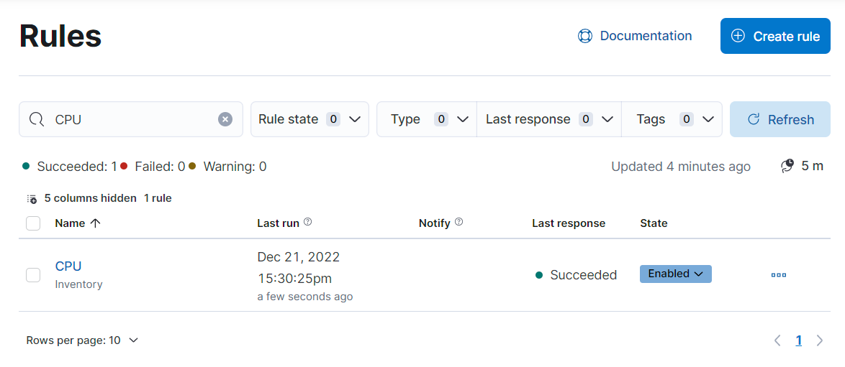Open the Documentation link
The width and height of the screenshot is (845, 367).
635,36
